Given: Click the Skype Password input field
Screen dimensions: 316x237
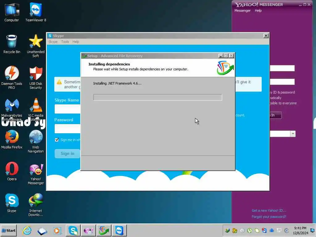Looking at the screenshot, I should point(67,129).
